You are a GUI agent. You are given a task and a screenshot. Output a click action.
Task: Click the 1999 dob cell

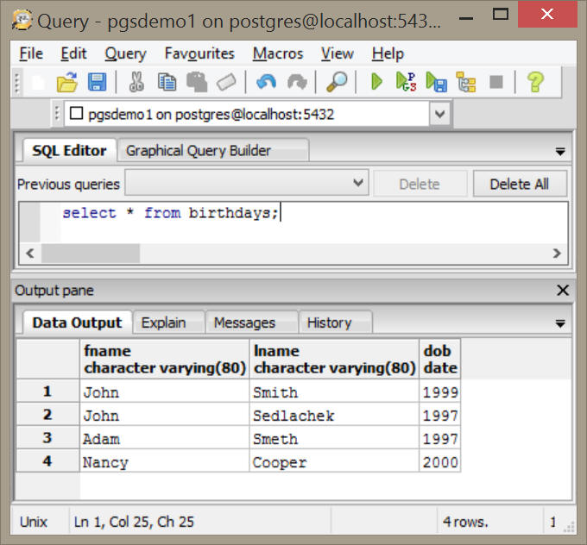point(440,392)
